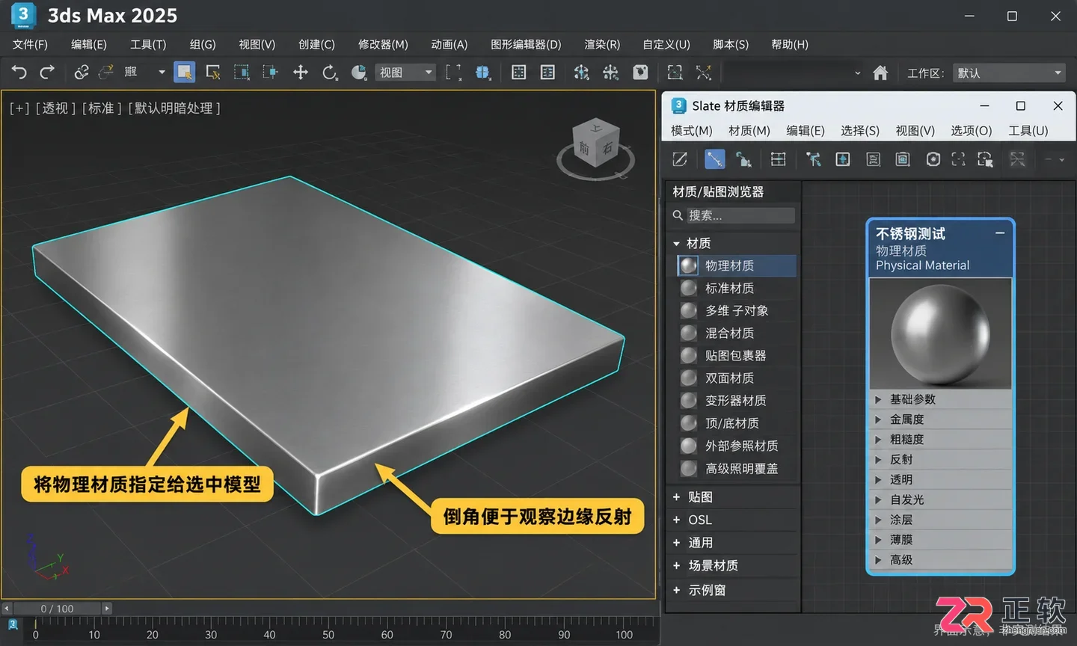Click the viewport [+] general menu label

[x=19, y=108]
